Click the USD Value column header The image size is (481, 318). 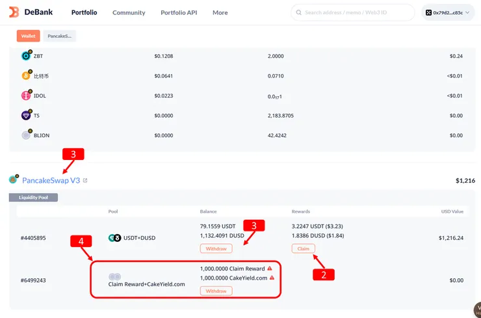coord(452,211)
